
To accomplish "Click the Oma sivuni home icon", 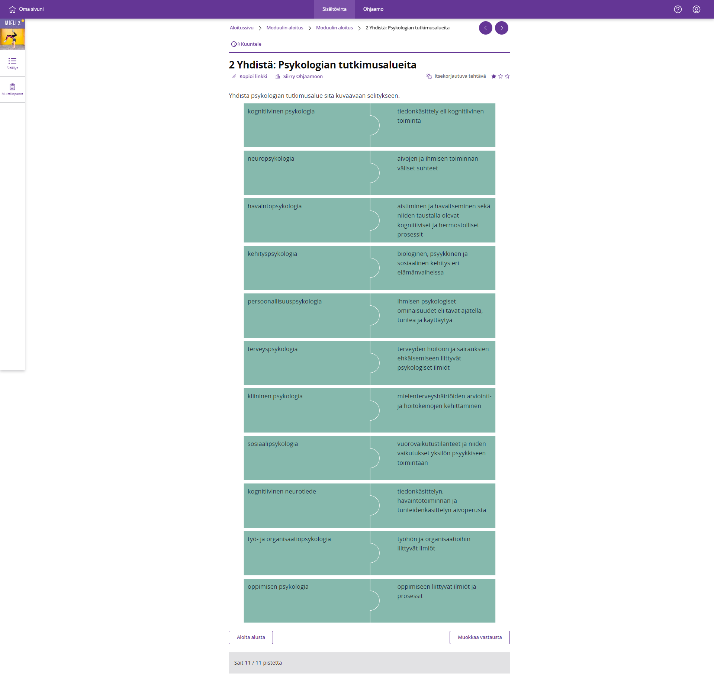I will pos(12,9).
